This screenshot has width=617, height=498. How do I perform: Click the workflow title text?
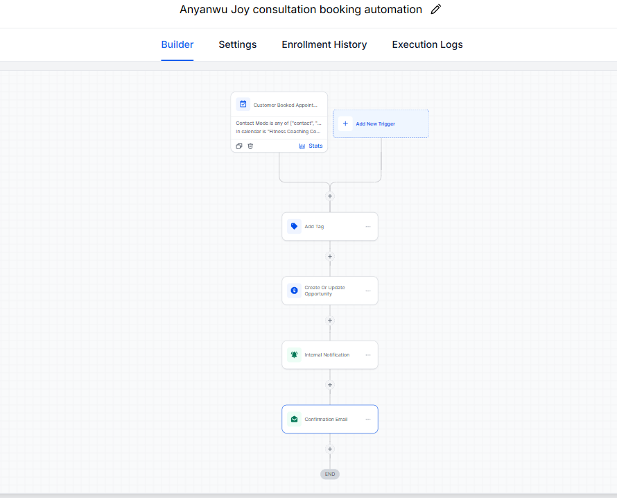tap(301, 10)
